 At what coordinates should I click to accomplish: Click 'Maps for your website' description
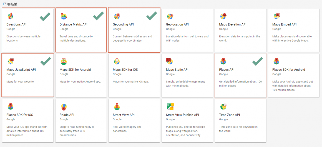pyautogui.click(x=20, y=82)
